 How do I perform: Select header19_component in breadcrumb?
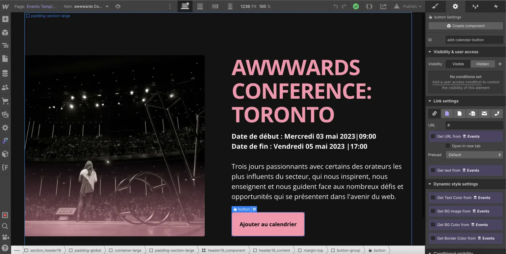click(x=224, y=250)
